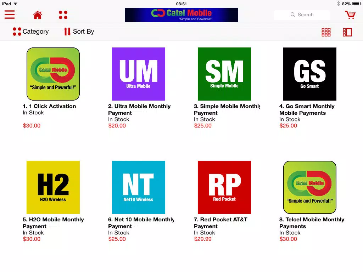Switch to grid view layout

click(x=326, y=32)
